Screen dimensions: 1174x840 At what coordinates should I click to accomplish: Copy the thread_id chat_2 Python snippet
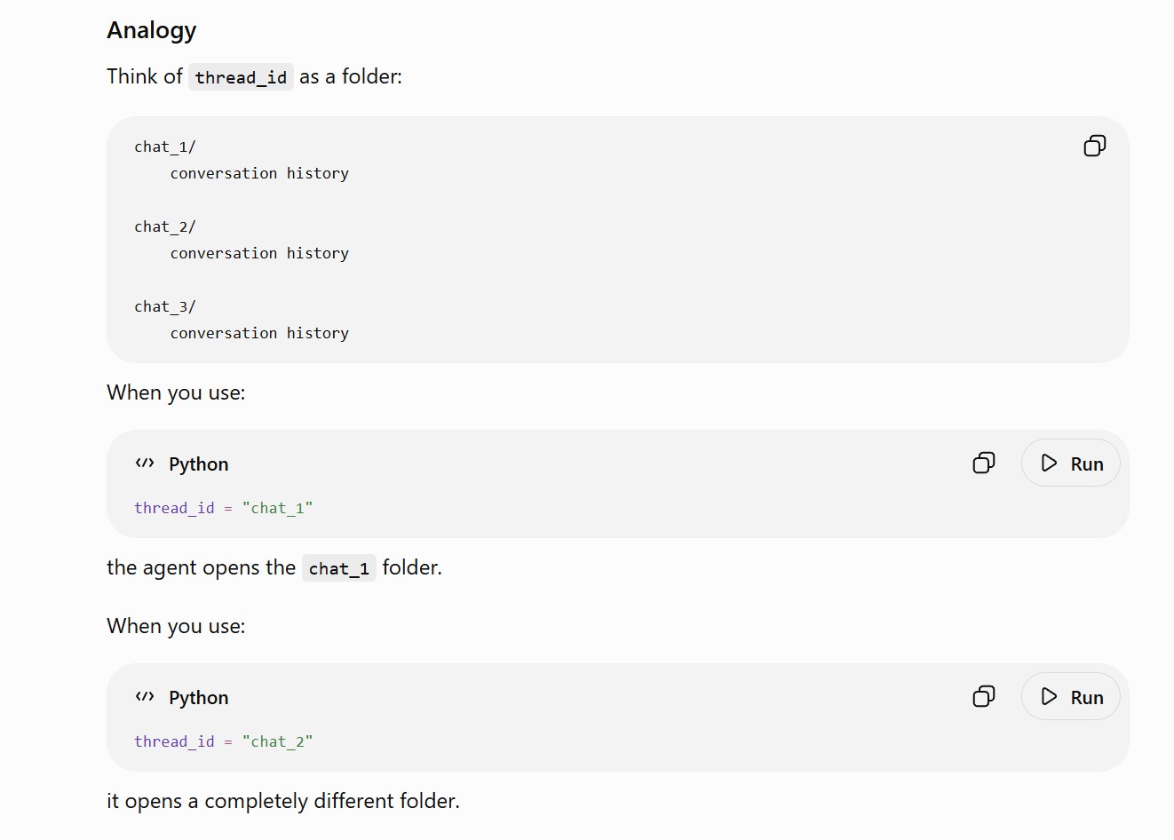pos(984,696)
